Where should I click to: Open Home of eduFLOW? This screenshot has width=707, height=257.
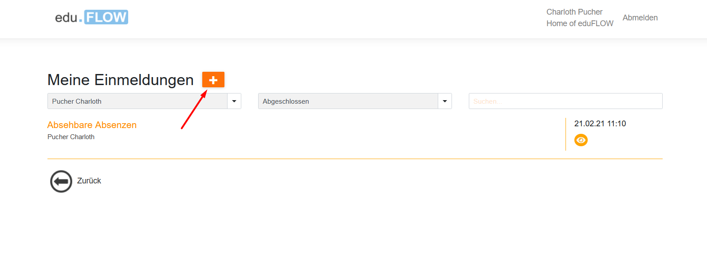pyautogui.click(x=580, y=23)
